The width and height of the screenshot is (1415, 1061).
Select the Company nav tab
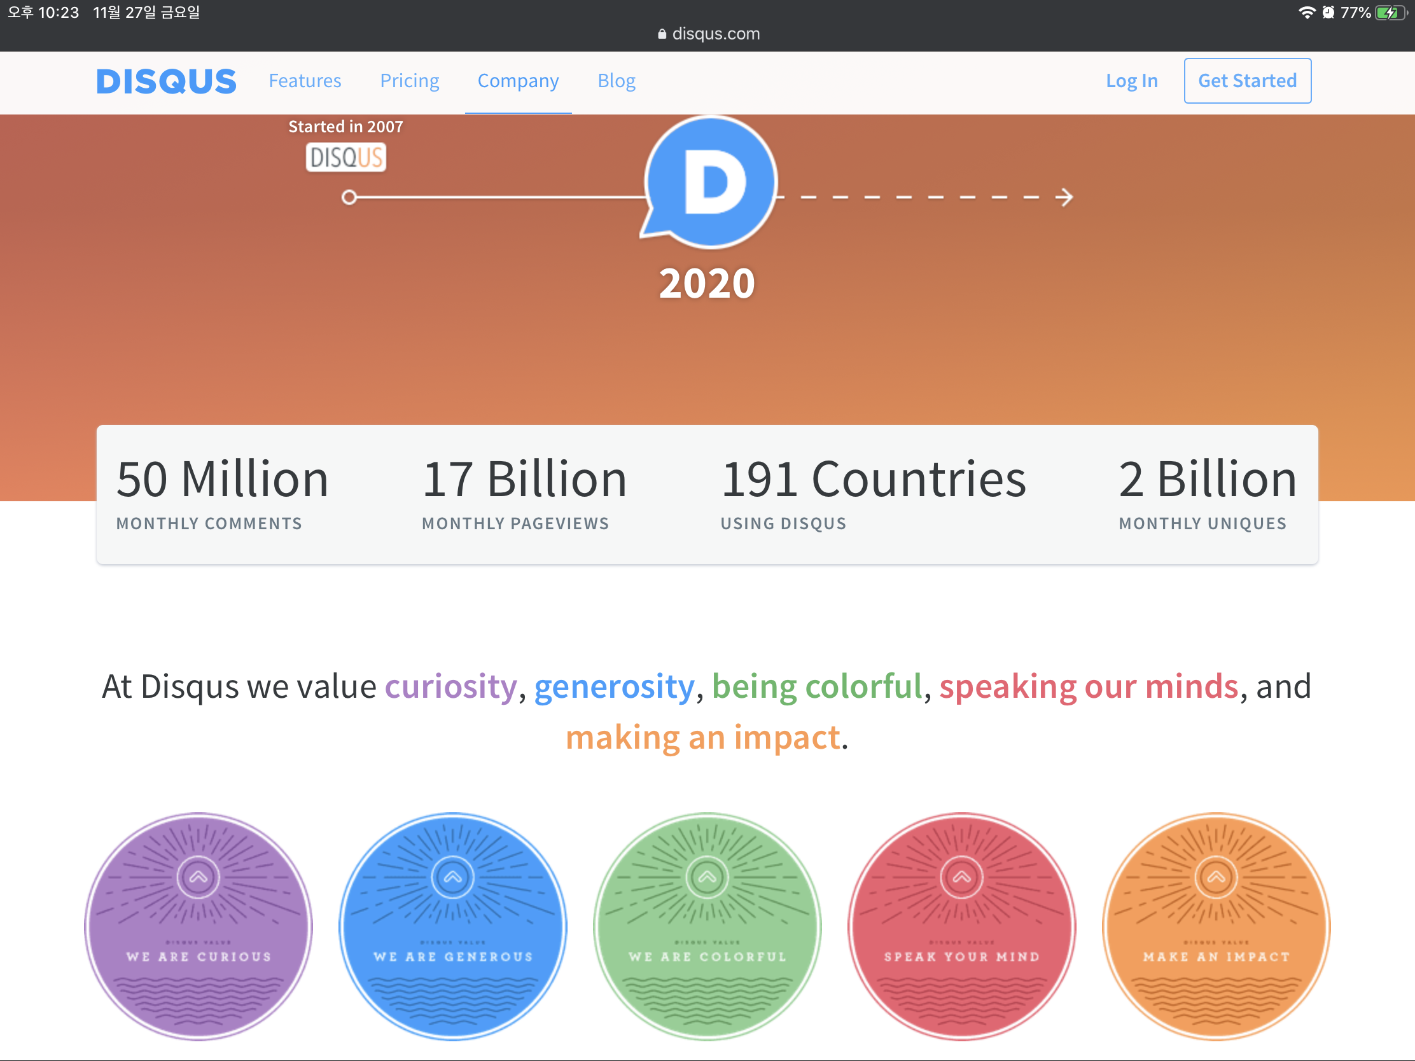[x=518, y=81]
